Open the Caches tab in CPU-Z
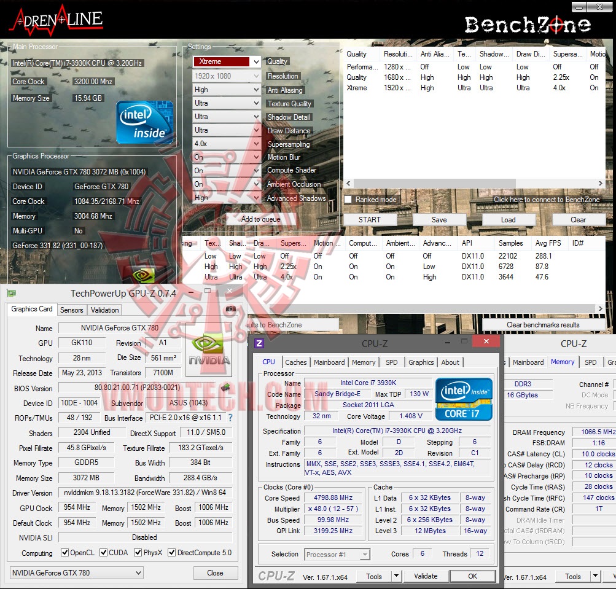 point(296,362)
